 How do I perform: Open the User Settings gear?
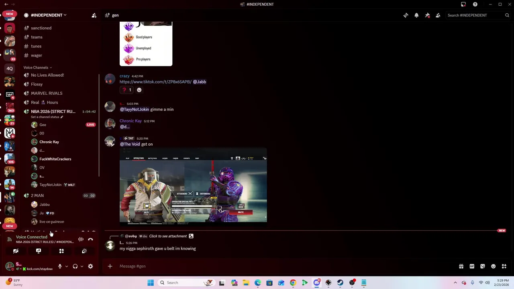pyautogui.click(x=90, y=266)
